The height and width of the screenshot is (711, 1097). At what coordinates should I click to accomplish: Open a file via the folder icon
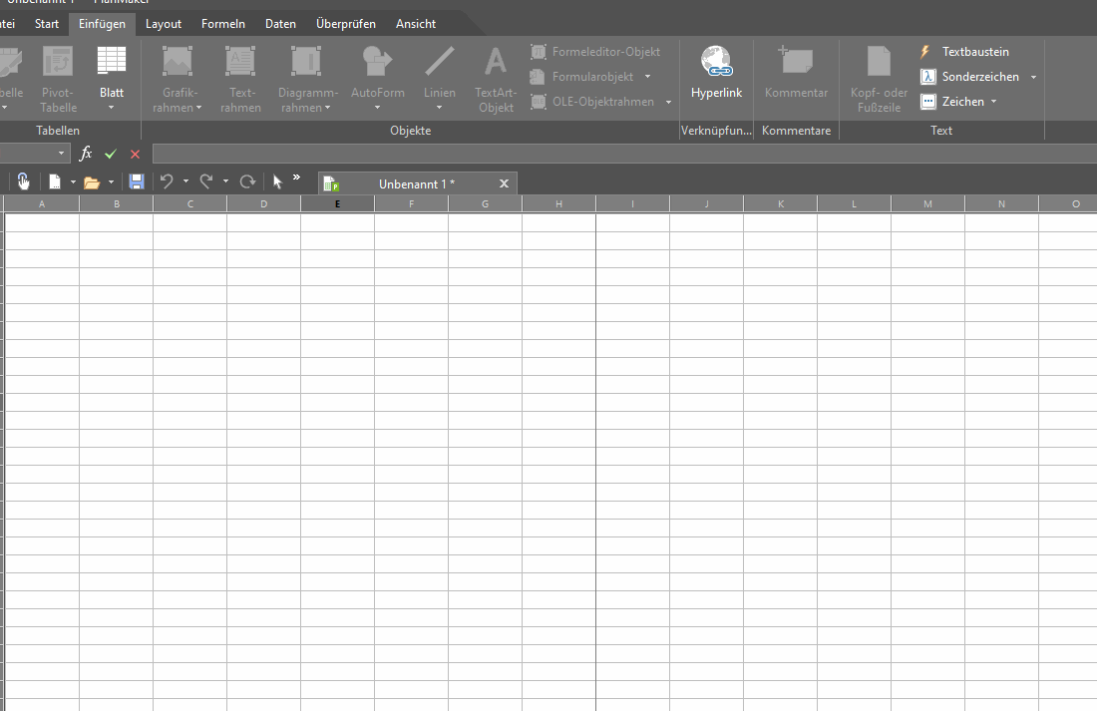pyautogui.click(x=92, y=182)
